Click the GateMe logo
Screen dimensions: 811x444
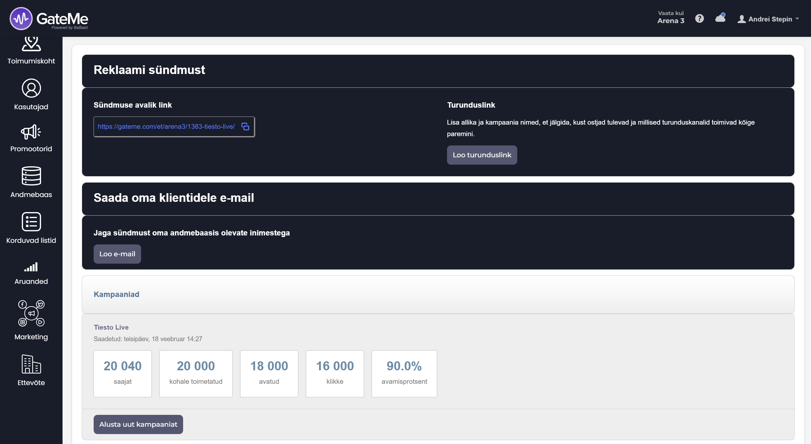click(x=49, y=19)
